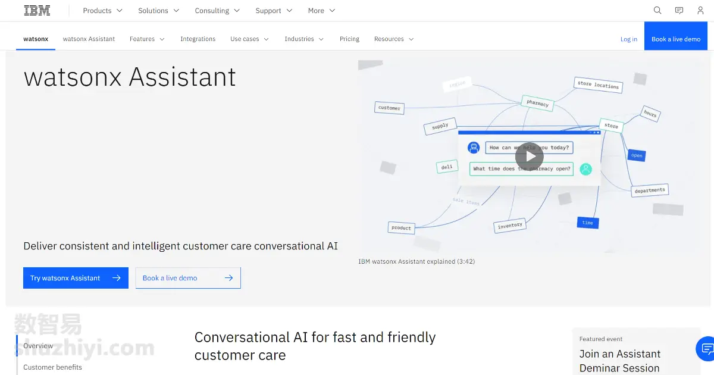Play the watsonx Assistant explainer video
The width and height of the screenshot is (714, 375).
530,157
